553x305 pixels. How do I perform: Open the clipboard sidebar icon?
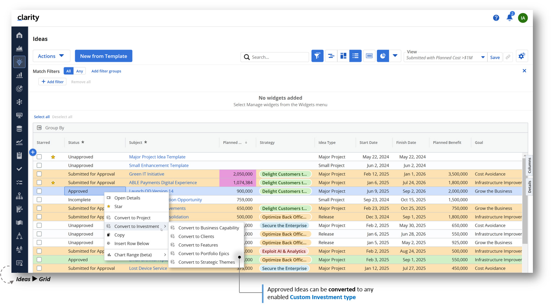coord(19,155)
